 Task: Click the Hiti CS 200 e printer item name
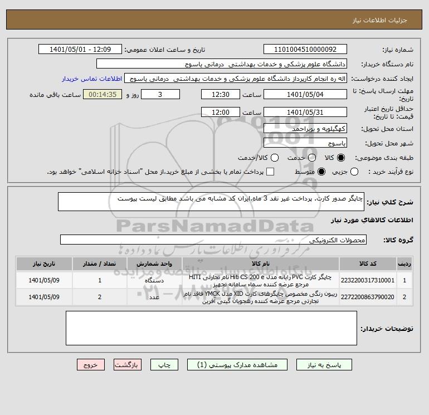261,281
